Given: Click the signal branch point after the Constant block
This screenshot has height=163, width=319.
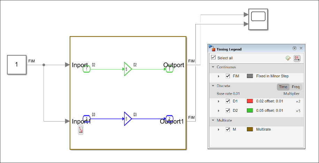Looking at the screenshot, I should [x=44, y=65].
